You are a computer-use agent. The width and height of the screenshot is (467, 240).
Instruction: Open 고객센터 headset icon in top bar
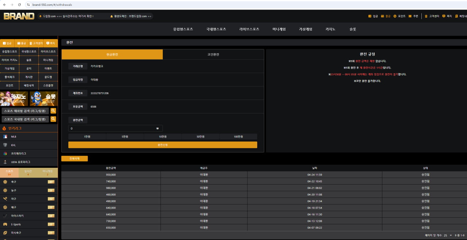tap(426, 16)
